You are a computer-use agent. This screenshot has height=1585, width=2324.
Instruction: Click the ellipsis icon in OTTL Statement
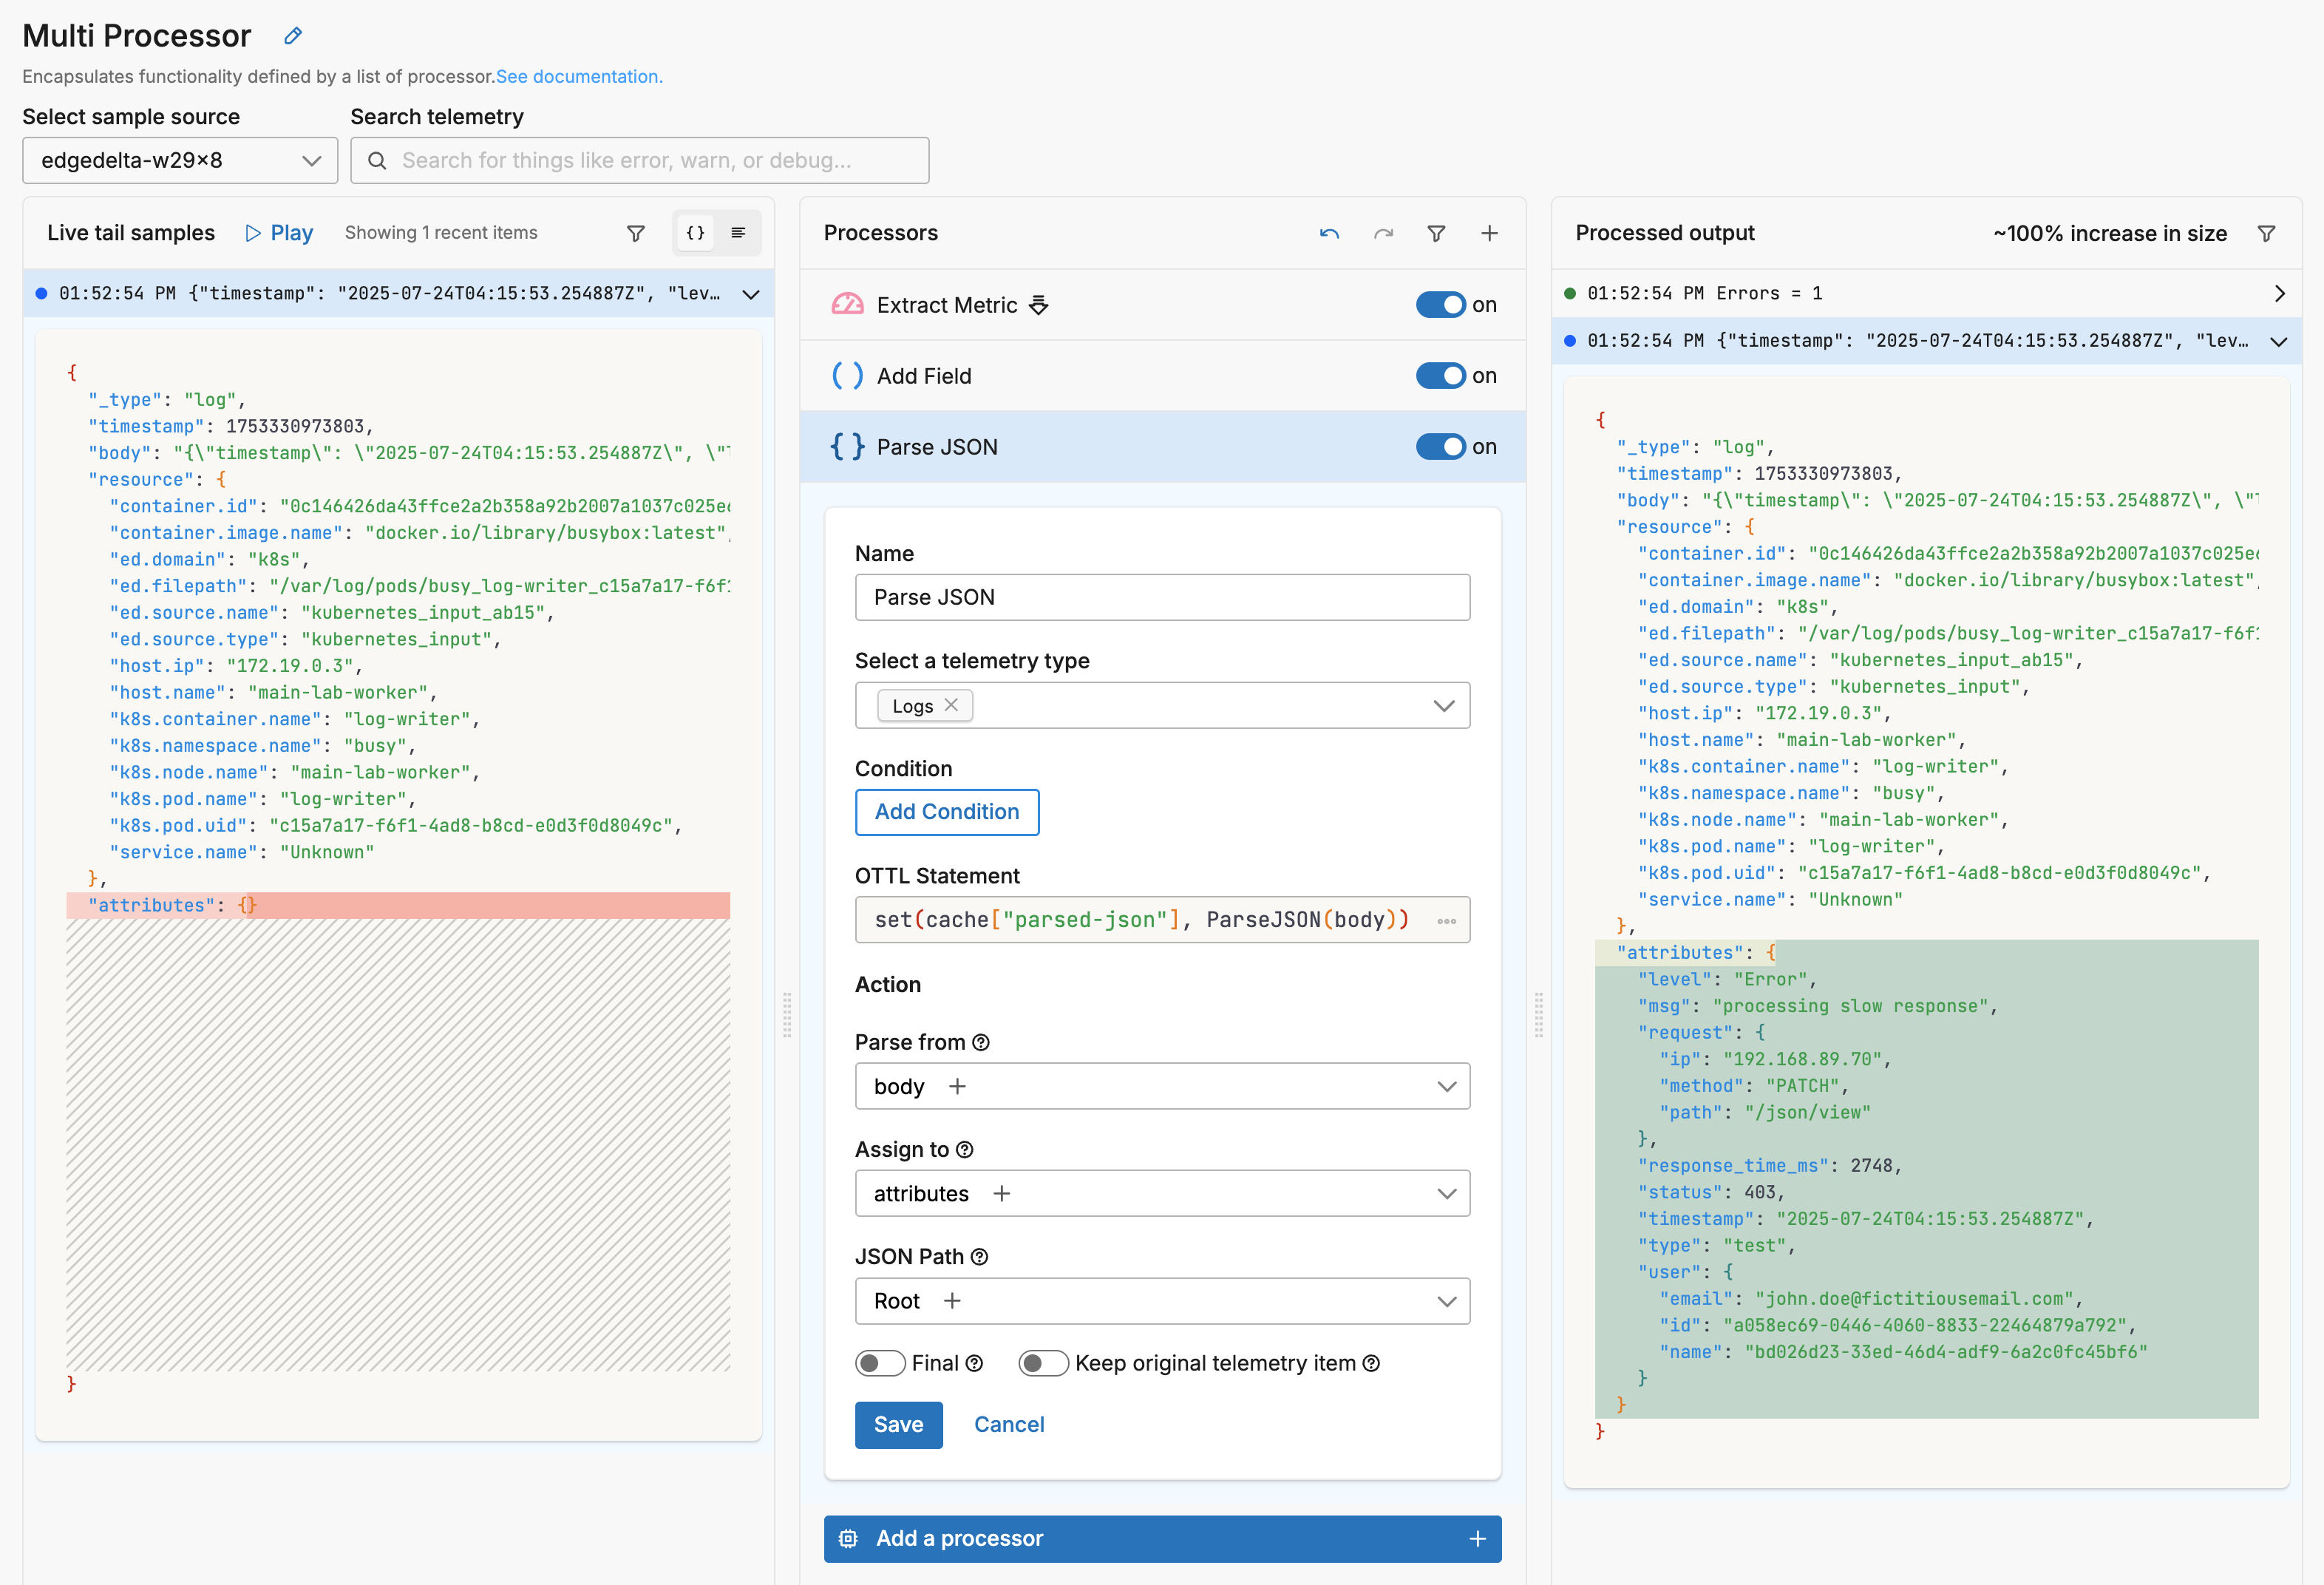pos(1446,921)
